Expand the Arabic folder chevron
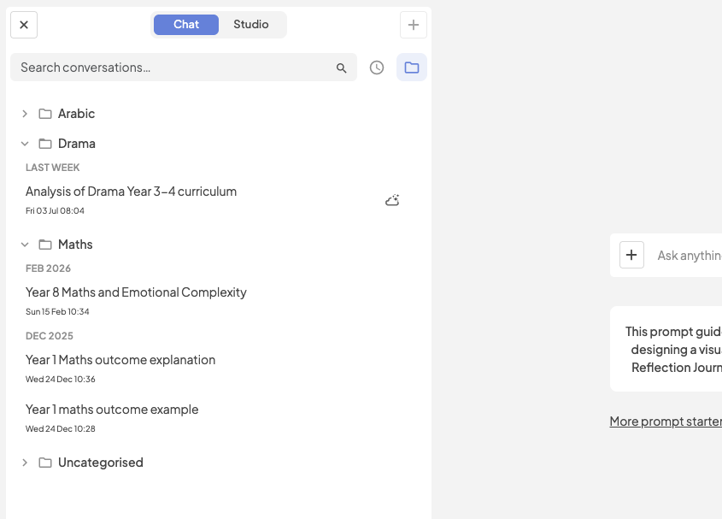Image resolution: width=722 pixels, height=519 pixels. (25, 114)
